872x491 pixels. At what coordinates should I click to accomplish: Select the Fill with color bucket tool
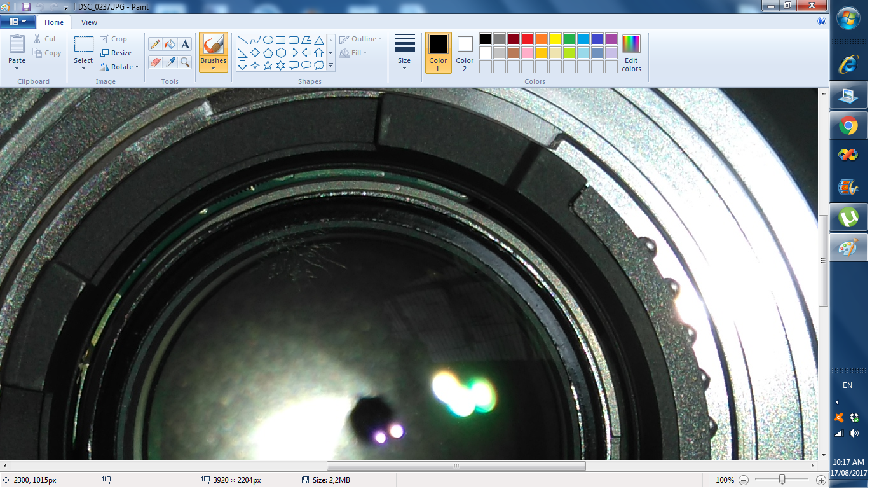(170, 44)
